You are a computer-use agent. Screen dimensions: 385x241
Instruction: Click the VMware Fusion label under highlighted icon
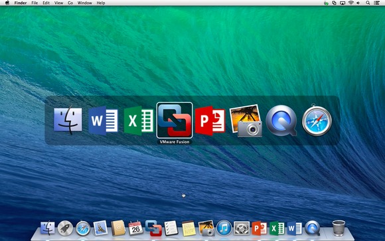point(175,142)
